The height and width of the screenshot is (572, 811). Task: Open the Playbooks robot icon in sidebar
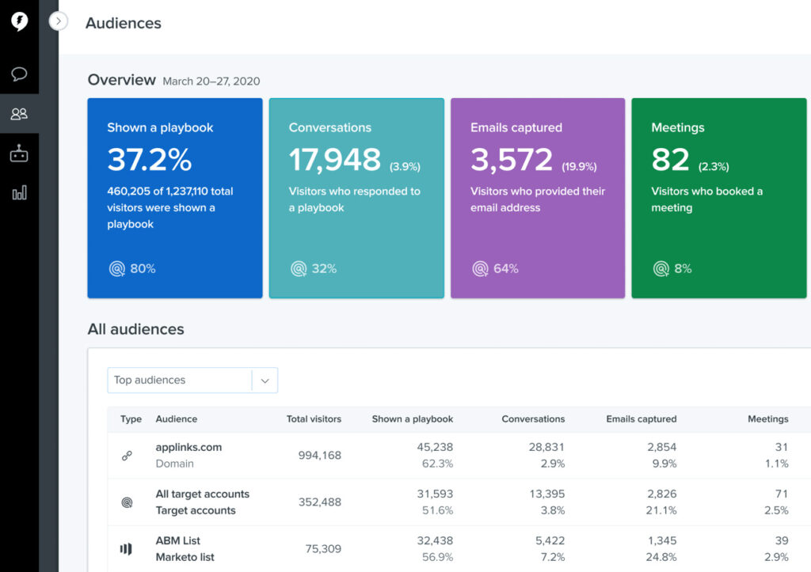click(x=19, y=153)
